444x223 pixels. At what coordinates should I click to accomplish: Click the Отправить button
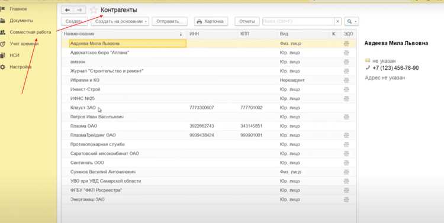[170, 21]
